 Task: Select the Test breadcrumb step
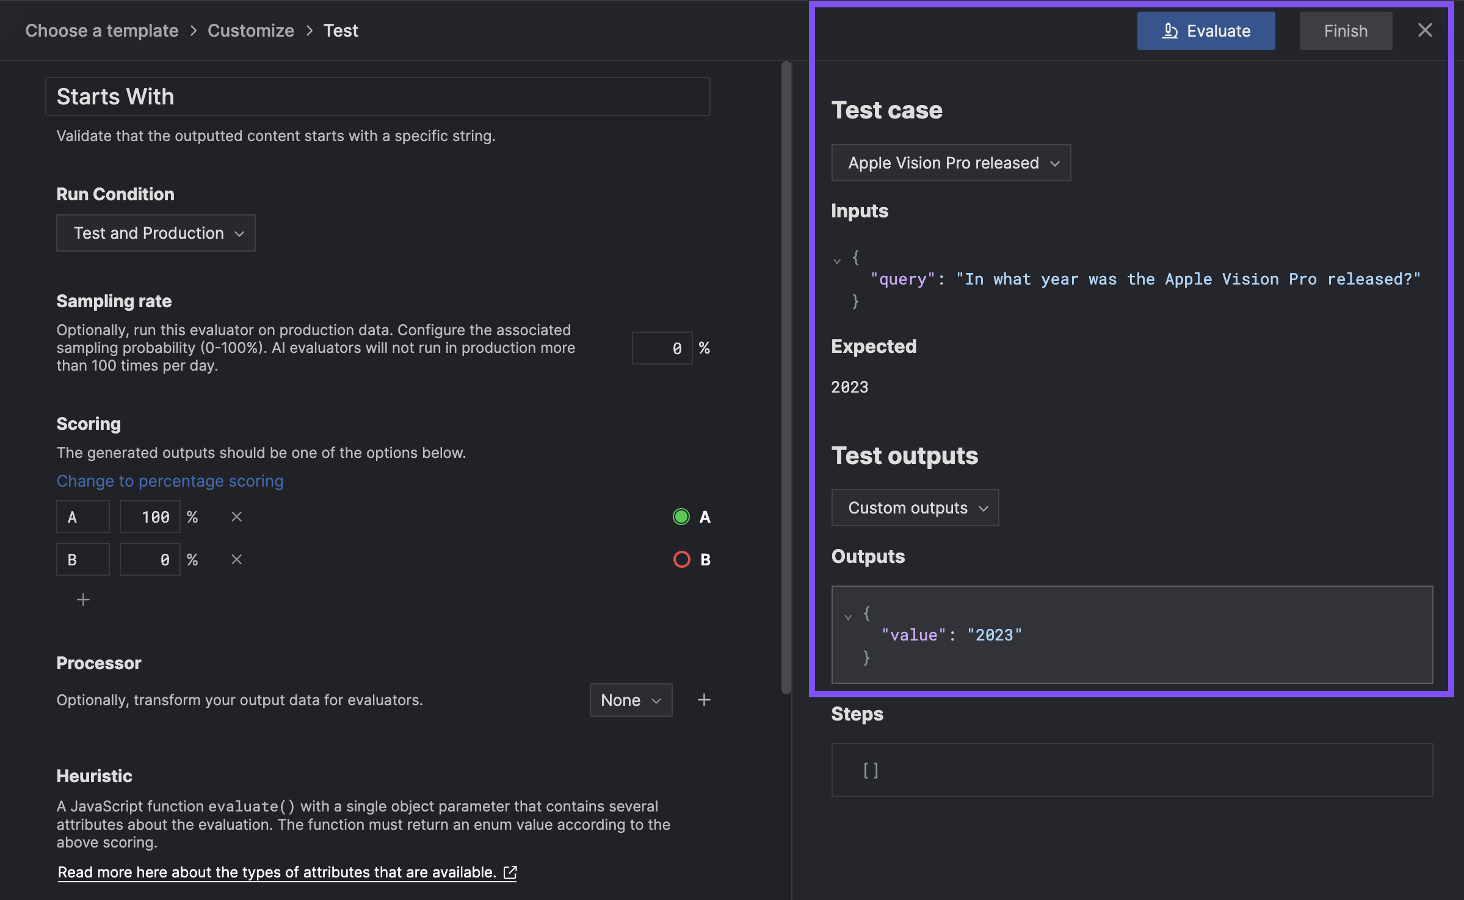341,31
